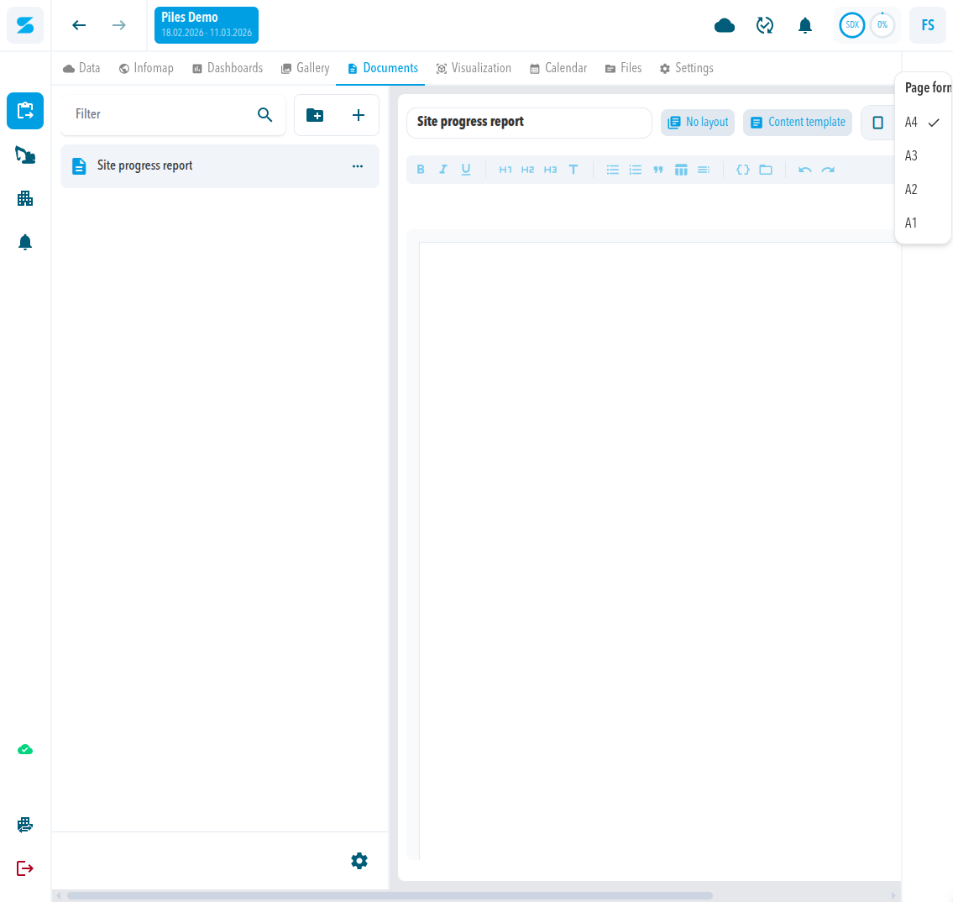The width and height of the screenshot is (953, 902).
Task: Open the Piles Demo project selector
Action: tap(206, 25)
